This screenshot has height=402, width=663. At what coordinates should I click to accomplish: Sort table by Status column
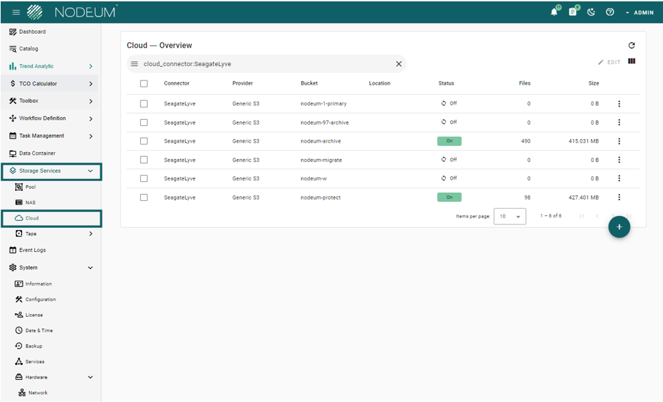tap(446, 83)
